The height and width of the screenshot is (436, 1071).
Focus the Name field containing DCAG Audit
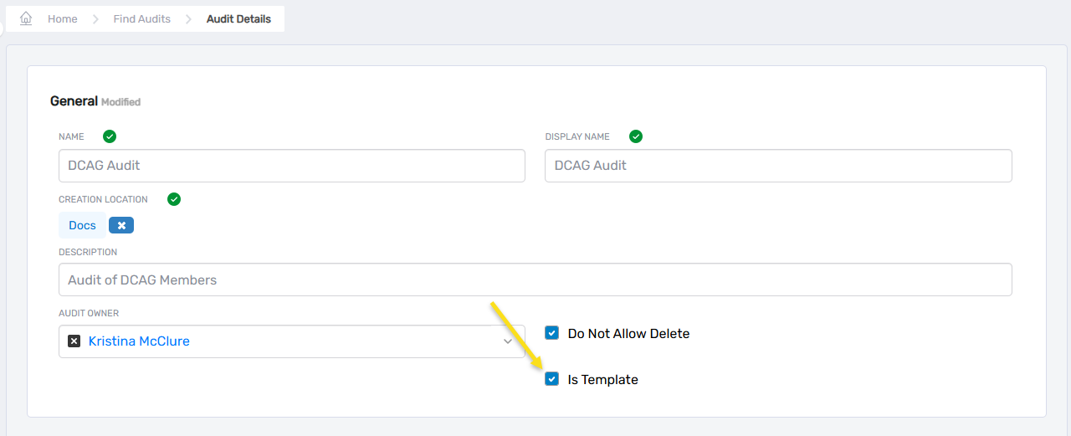coord(291,166)
